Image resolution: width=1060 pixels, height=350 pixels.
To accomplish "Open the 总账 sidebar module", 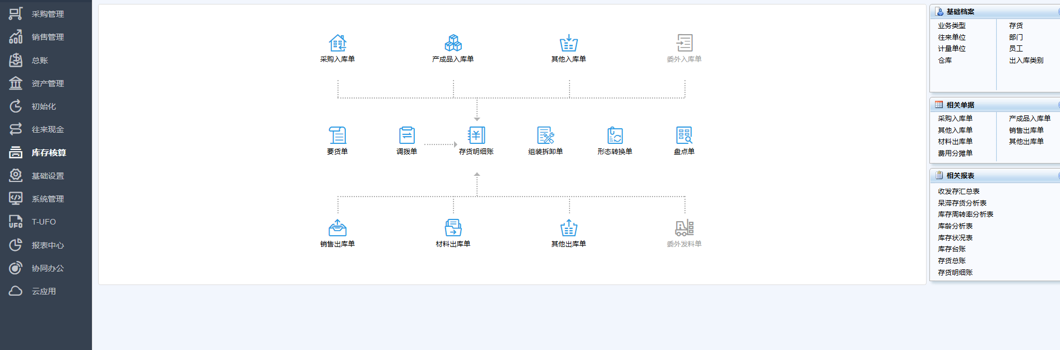I will [39, 60].
